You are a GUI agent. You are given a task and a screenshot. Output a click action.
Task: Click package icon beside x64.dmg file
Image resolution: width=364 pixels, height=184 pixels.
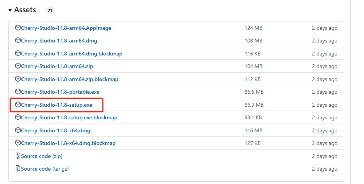click(x=18, y=130)
